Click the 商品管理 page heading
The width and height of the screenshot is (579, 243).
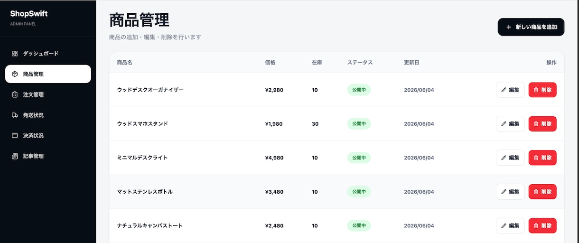pyautogui.click(x=139, y=20)
